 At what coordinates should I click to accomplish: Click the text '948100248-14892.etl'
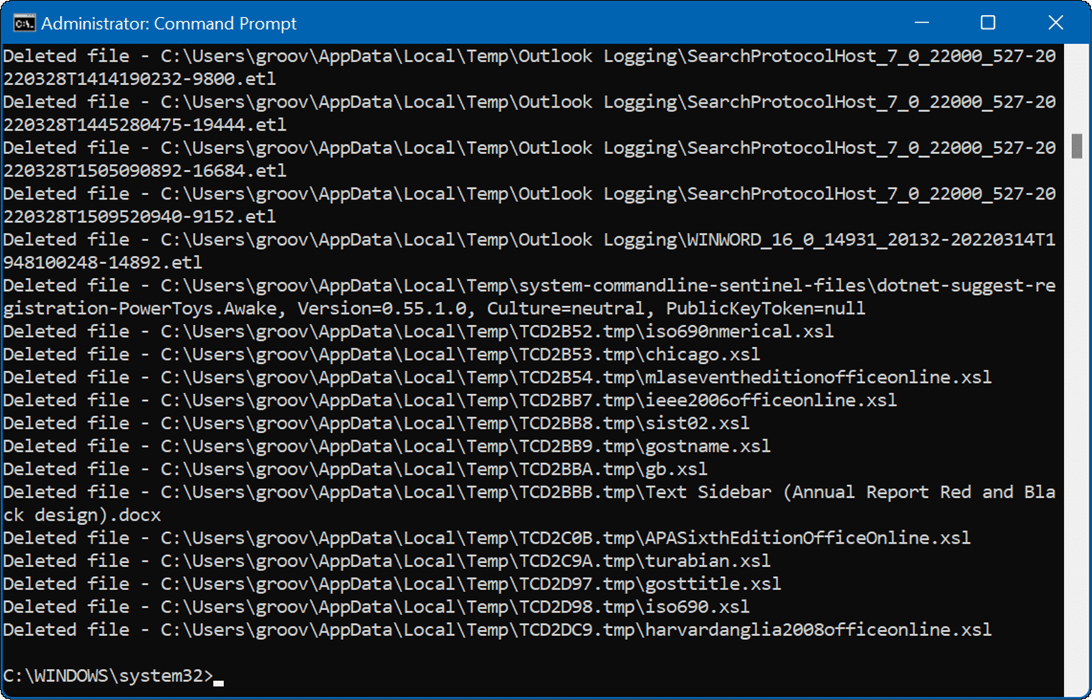coord(103,263)
